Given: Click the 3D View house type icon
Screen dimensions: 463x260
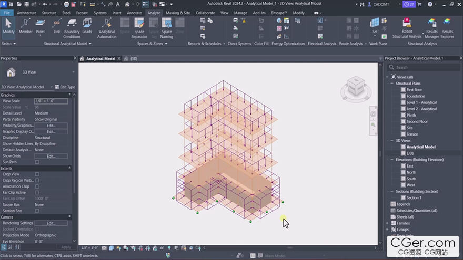Looking at the screenshot, I should (11, 72).
